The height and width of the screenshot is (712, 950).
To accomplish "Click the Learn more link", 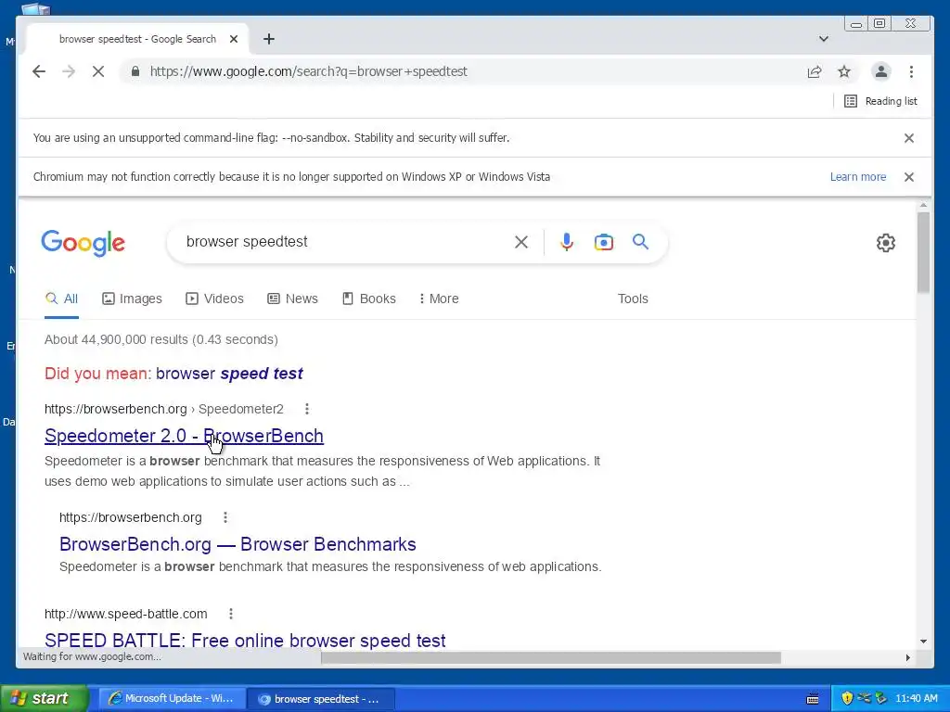I will [858, 177].
